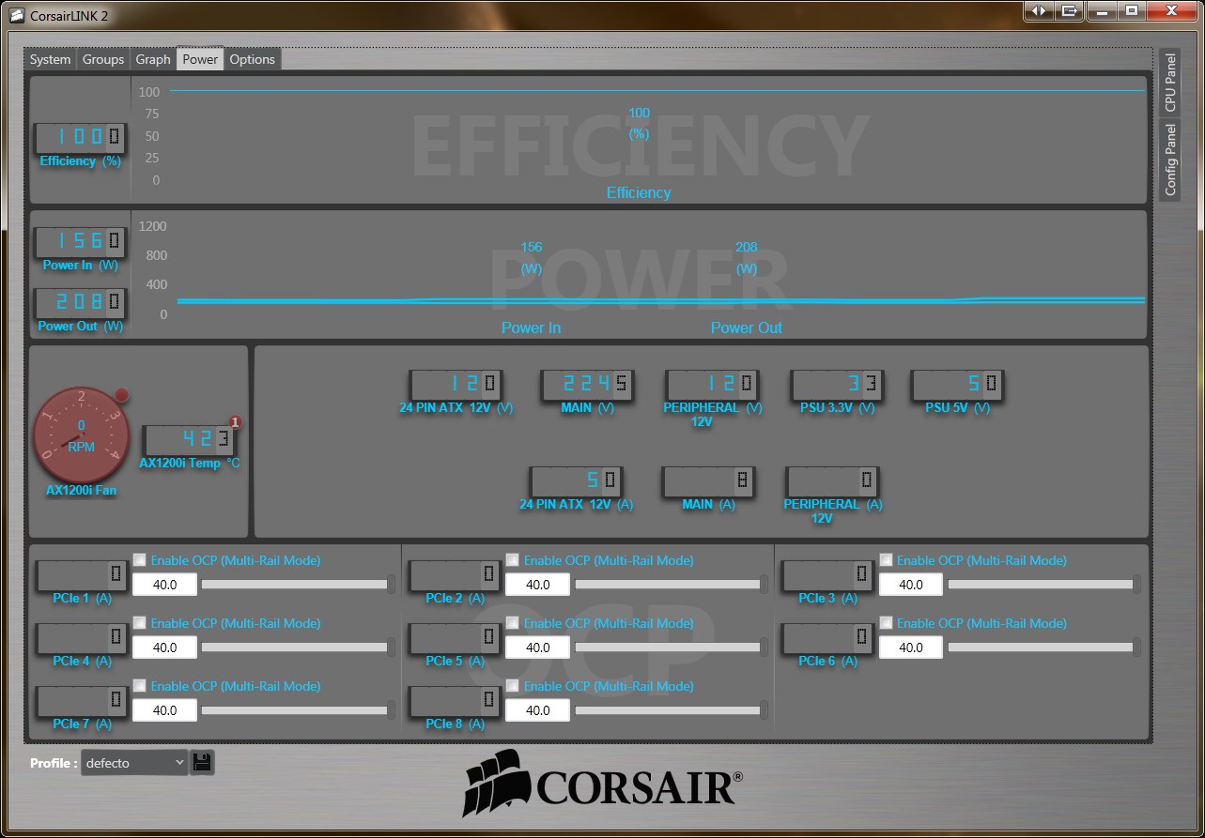Save the current profile with the floppy disk icon

(202, 762)
